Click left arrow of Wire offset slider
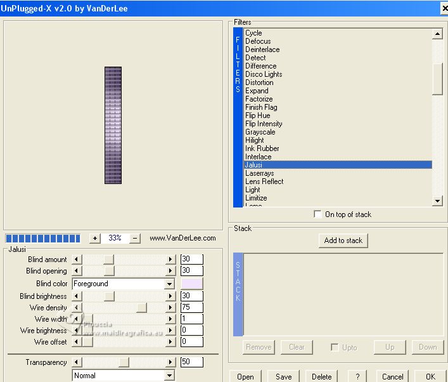Image resolution: width=448 pixels, height=382 pixels. [77, 341]
